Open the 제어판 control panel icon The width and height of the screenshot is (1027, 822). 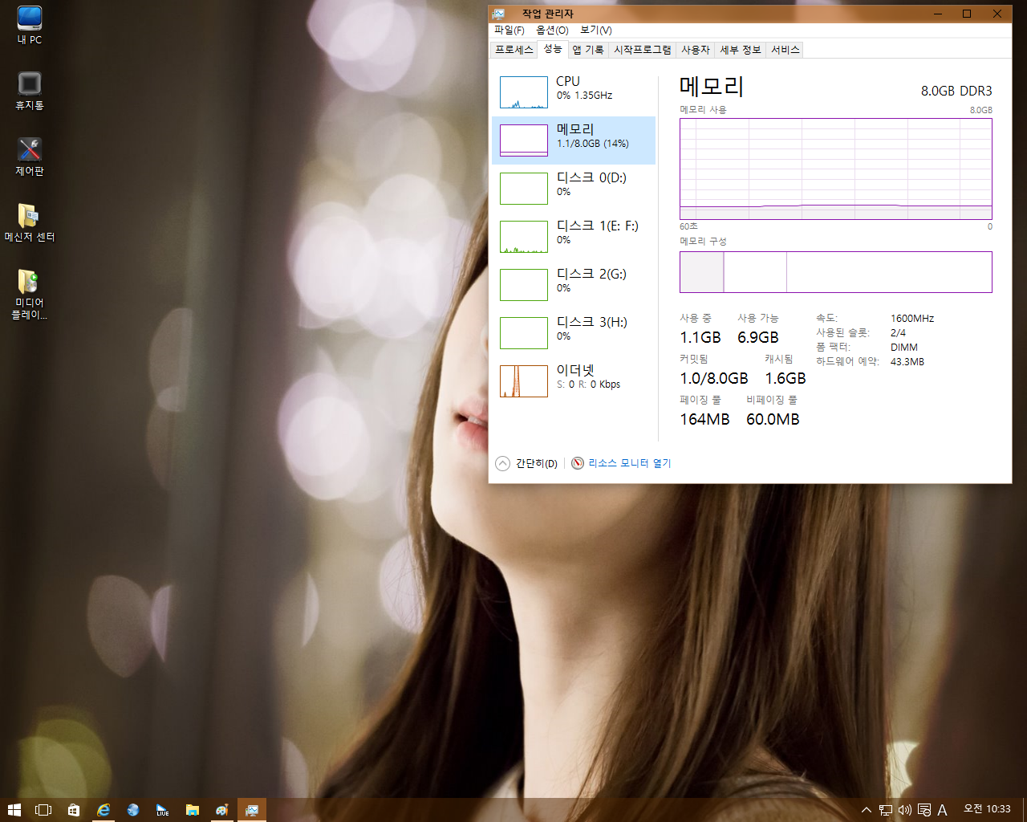(x=30, y=157)
